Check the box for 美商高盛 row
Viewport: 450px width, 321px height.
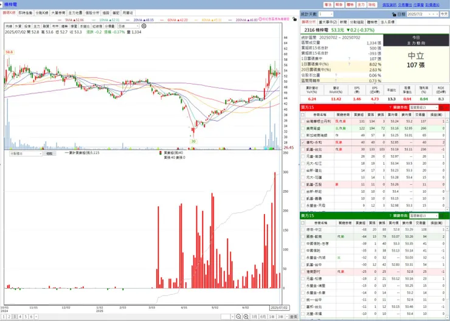pyautogui.click(x=303, y=128)
